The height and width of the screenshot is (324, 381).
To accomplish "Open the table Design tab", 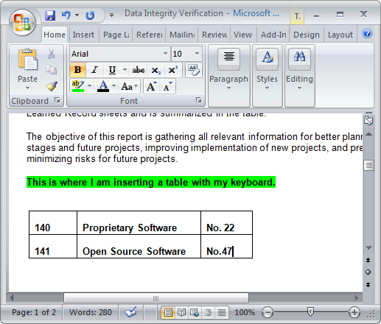I will [x=307, y=35].
